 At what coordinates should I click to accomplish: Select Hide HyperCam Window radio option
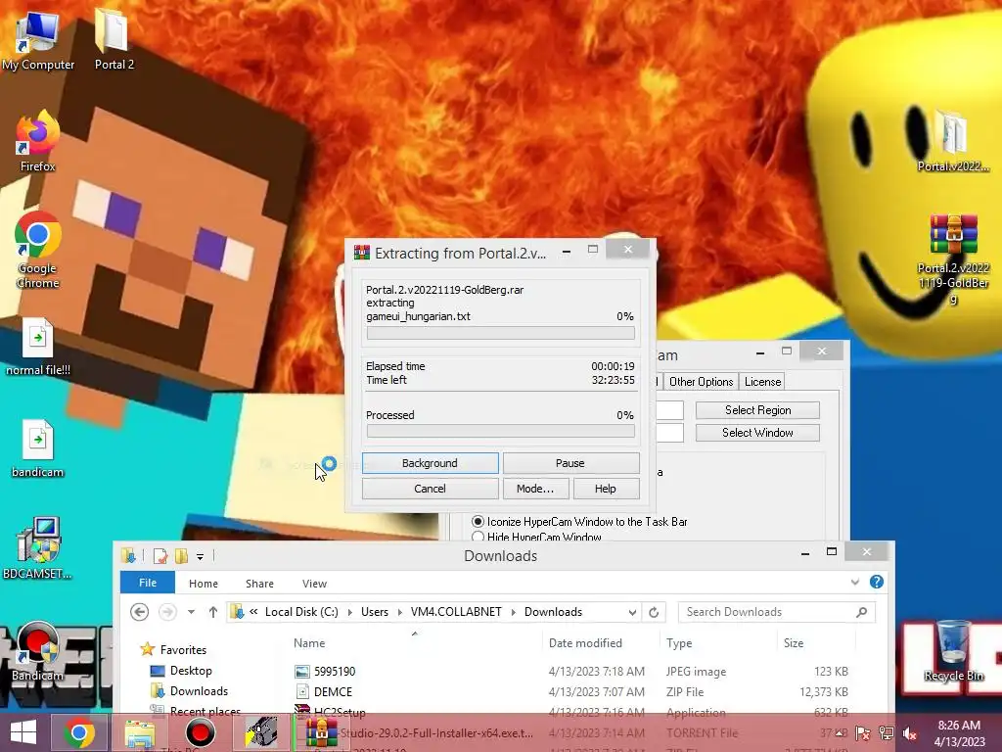click(x=478, y=538)
